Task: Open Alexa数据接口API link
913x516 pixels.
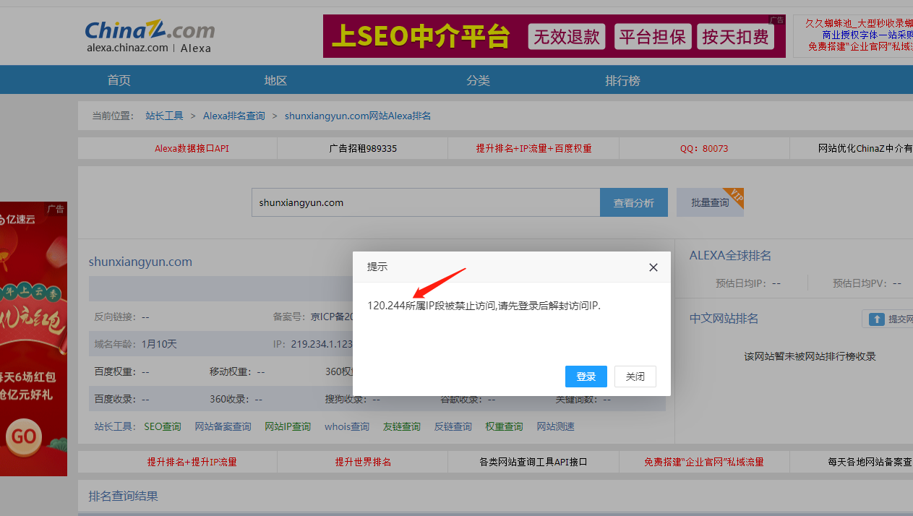Action: [x=192, y=148]
